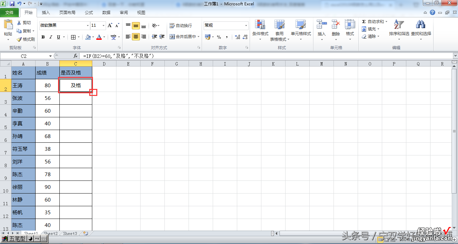
Task: Click the decrease indent icon
Action: click(155, 37)
